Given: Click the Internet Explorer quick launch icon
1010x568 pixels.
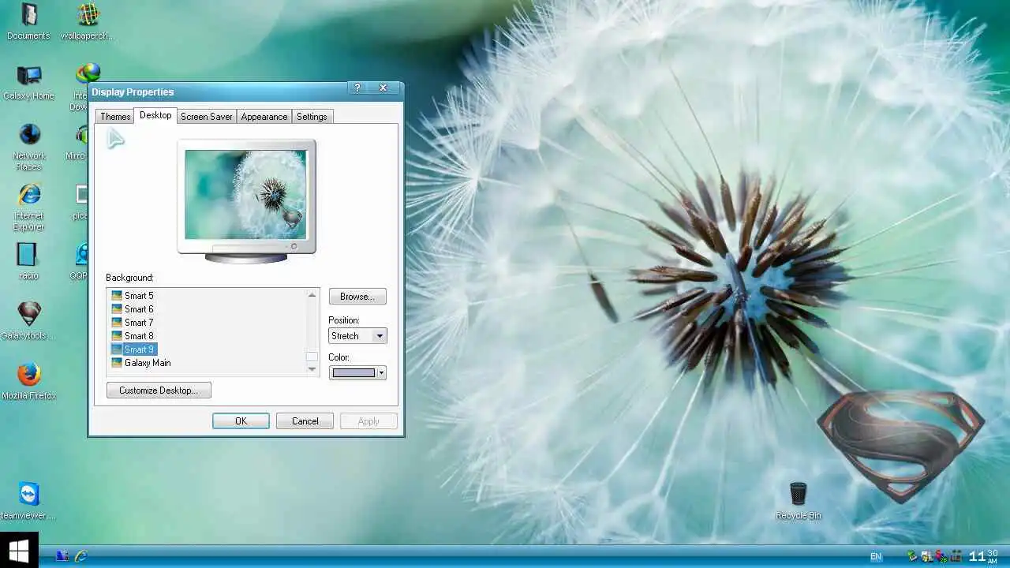Looking at the screenshot, I should (x=80, y=556).
